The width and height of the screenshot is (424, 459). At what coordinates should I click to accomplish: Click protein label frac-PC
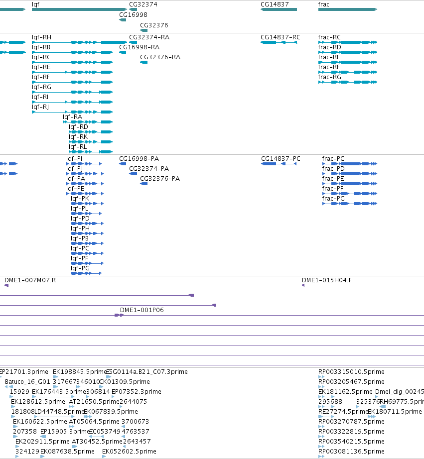click(x=333, y=159)
